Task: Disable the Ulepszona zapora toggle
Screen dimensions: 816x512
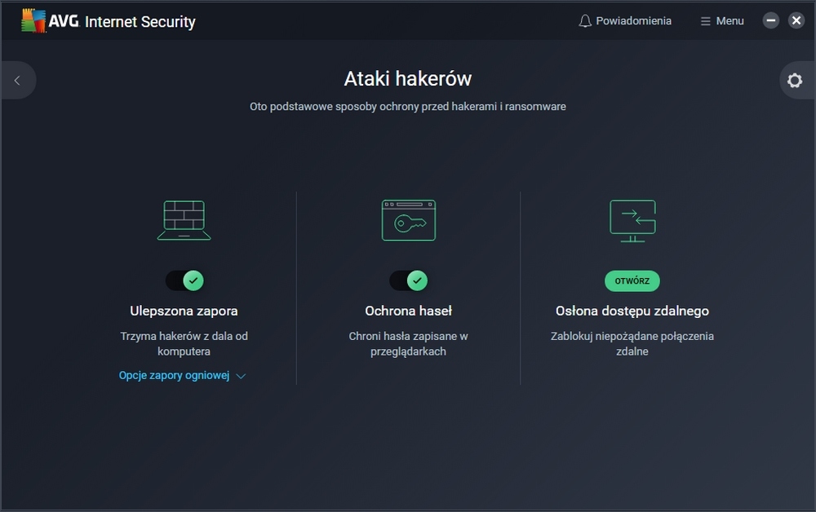Action: tap(184, 280)
